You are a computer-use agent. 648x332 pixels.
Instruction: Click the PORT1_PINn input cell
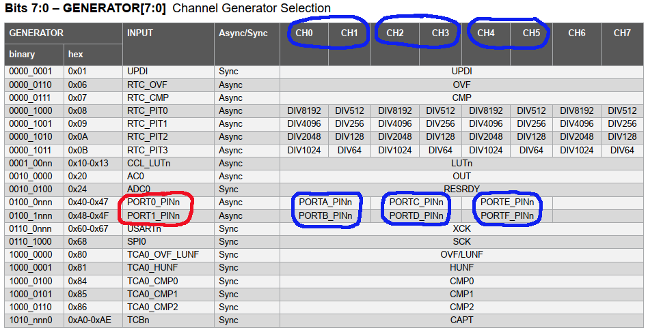169,215
